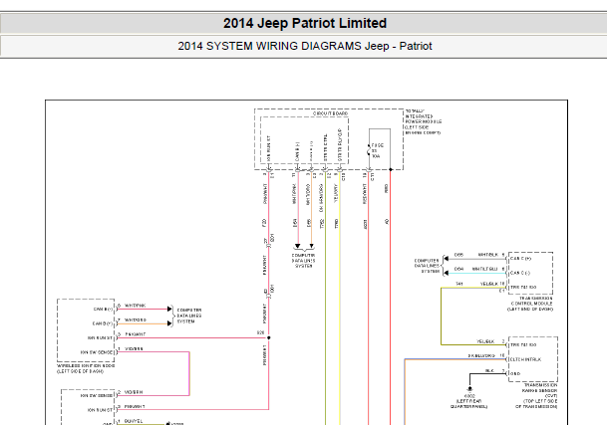Select vertical 'STRTR RLY O/P' label in circuit board

tap(340, 144)
